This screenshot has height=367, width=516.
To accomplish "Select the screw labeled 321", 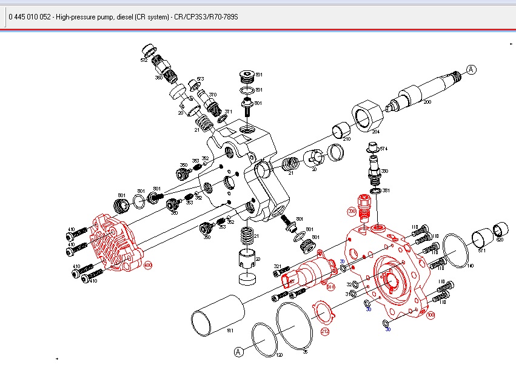I will point(278,266).
